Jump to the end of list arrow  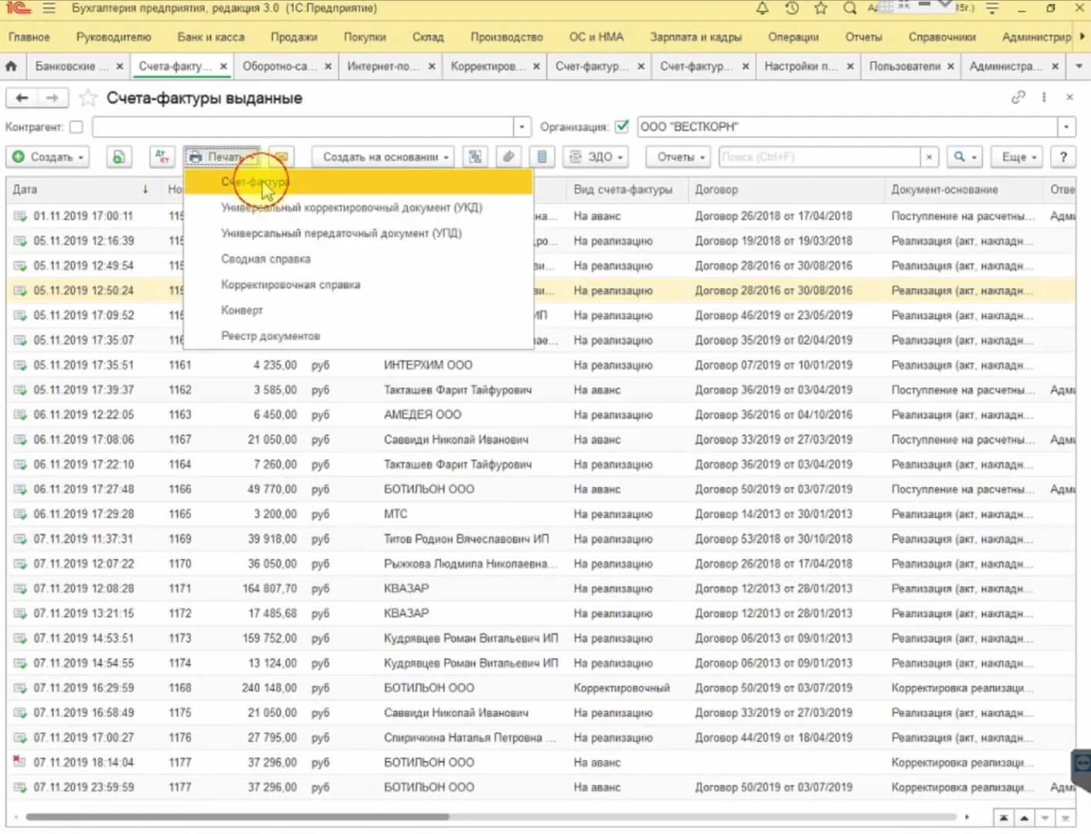pyautogui.click(x=1066, y=818)
